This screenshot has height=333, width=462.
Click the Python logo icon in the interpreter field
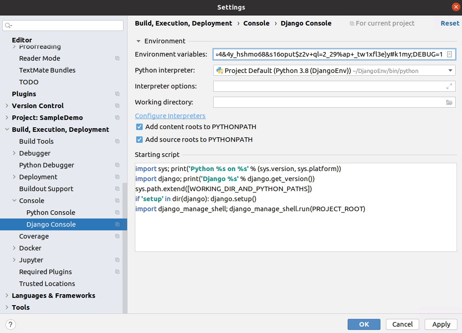[220, 71]
